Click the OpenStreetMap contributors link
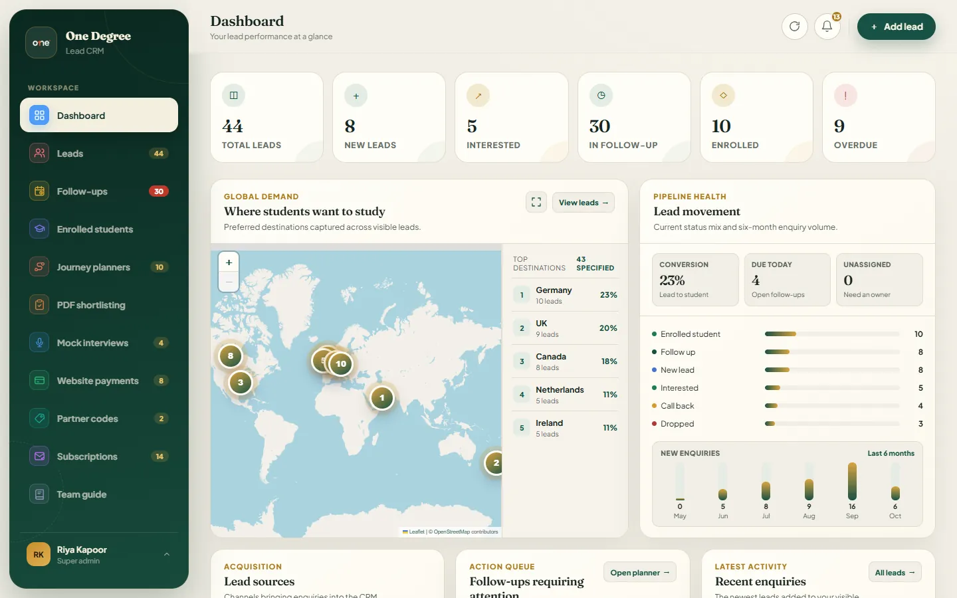 (x=466, y=532)
